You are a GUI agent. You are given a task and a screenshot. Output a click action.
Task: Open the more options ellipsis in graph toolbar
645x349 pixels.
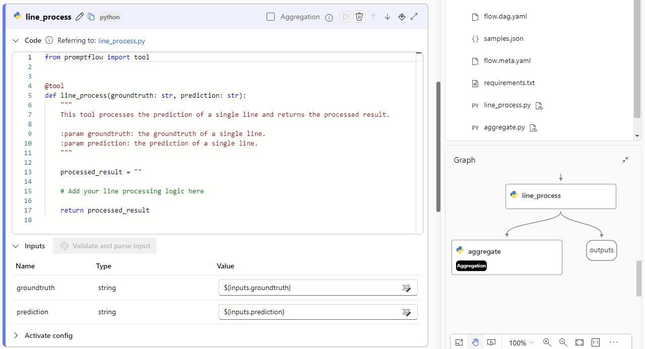(x=614, y=342)
